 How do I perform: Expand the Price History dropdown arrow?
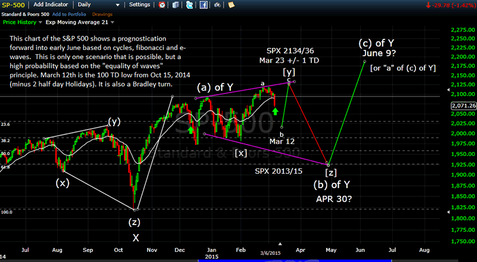coord(40,22)
